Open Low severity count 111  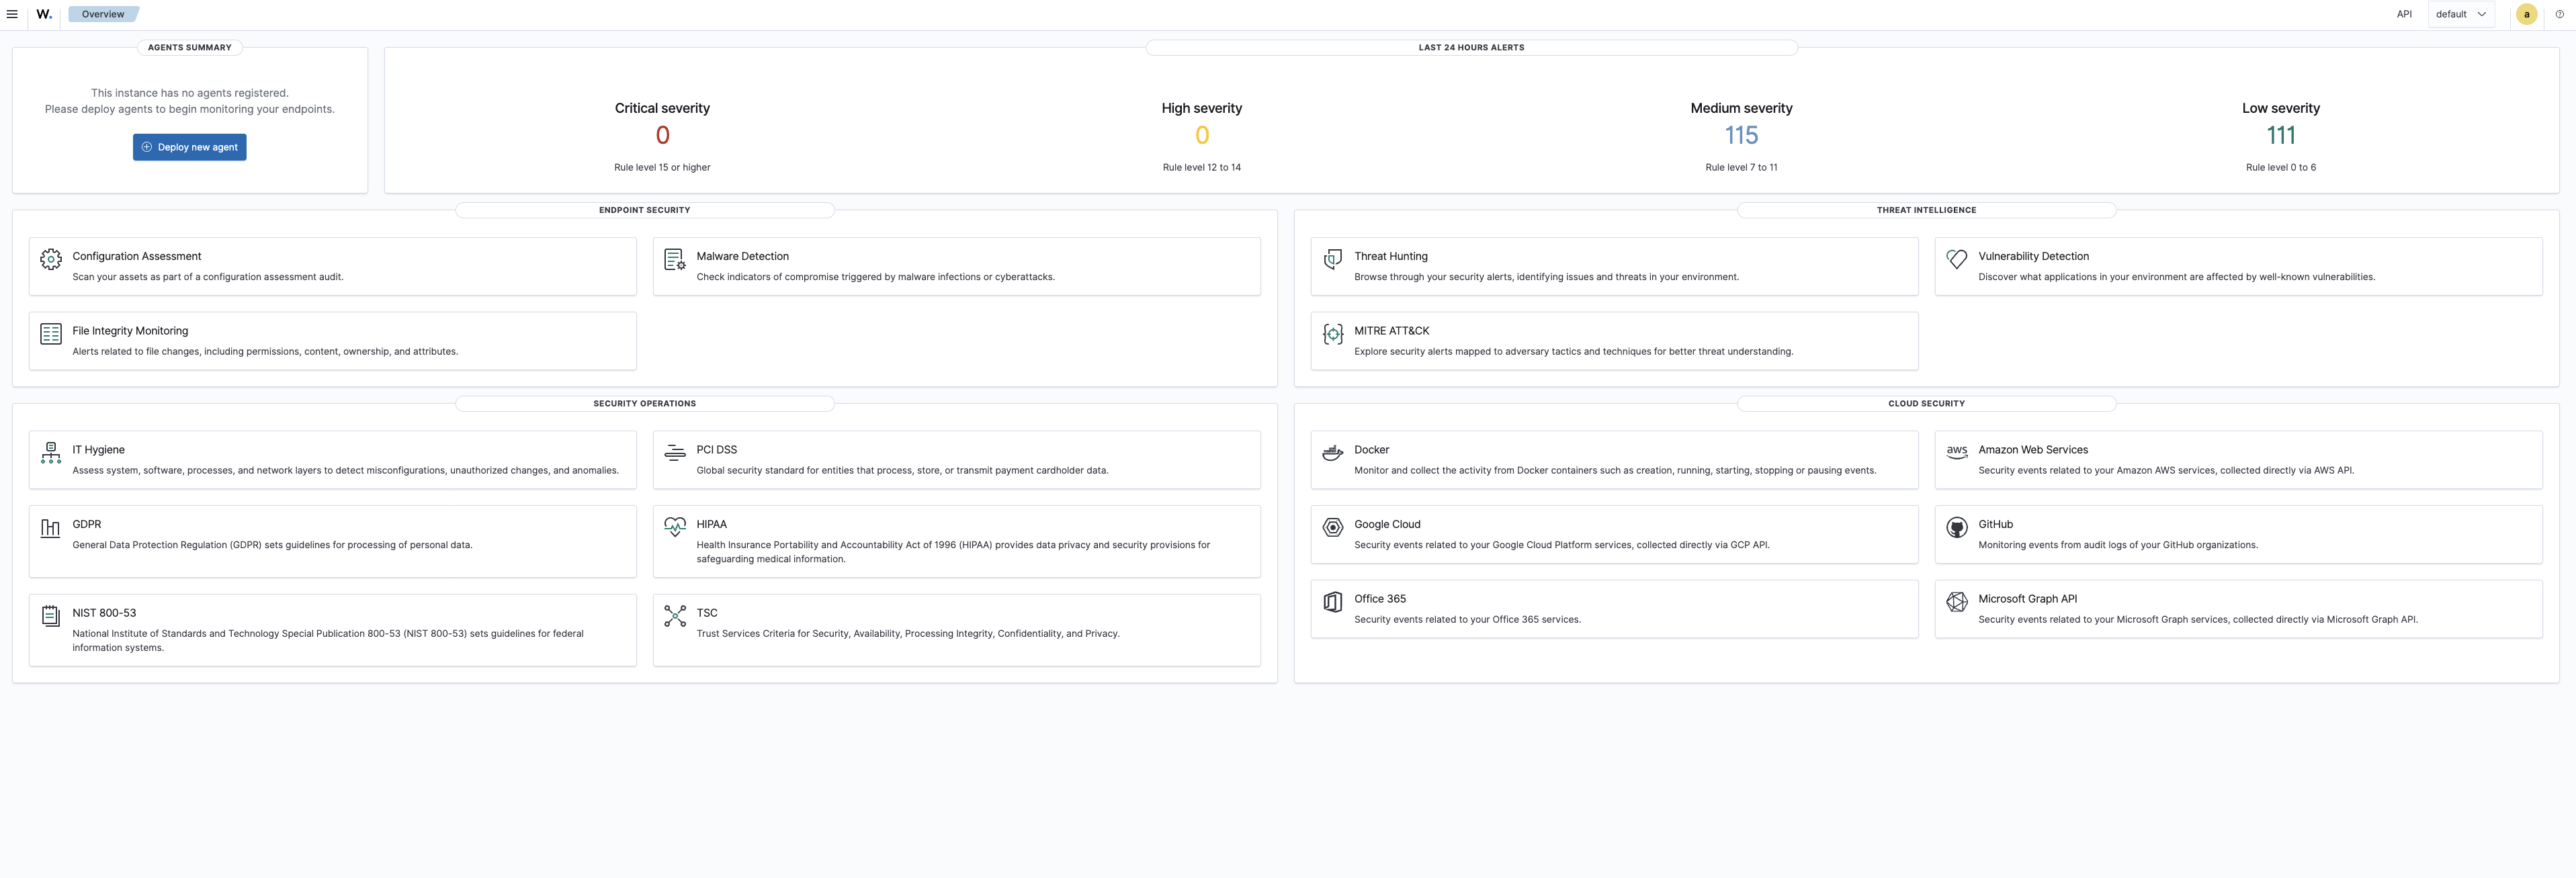(2281, 135)
